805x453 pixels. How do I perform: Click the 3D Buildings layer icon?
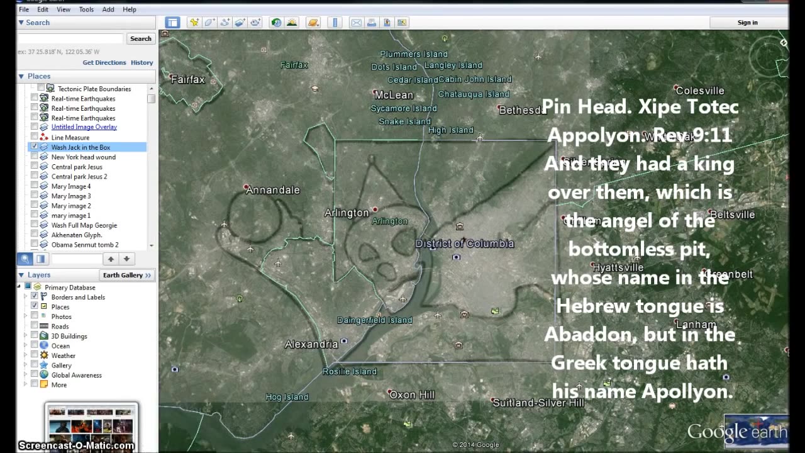pos(44,336)
